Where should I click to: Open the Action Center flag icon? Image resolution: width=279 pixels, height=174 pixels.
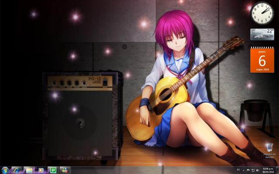(x=248, y=170)
